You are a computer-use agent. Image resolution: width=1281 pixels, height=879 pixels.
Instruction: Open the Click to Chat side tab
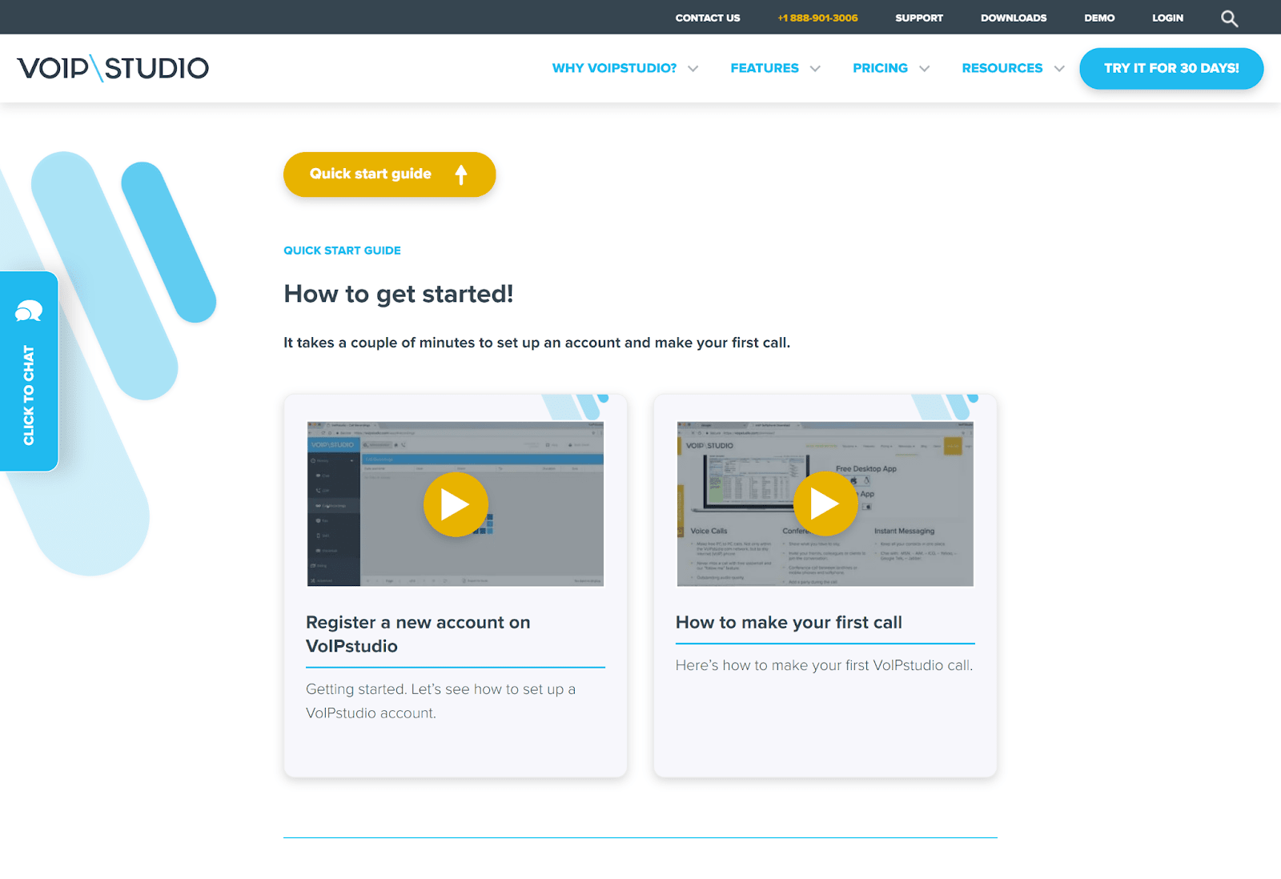tap(29, 371)
